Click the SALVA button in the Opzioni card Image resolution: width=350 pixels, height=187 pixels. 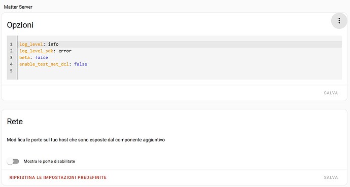click(x=331, y=93)
